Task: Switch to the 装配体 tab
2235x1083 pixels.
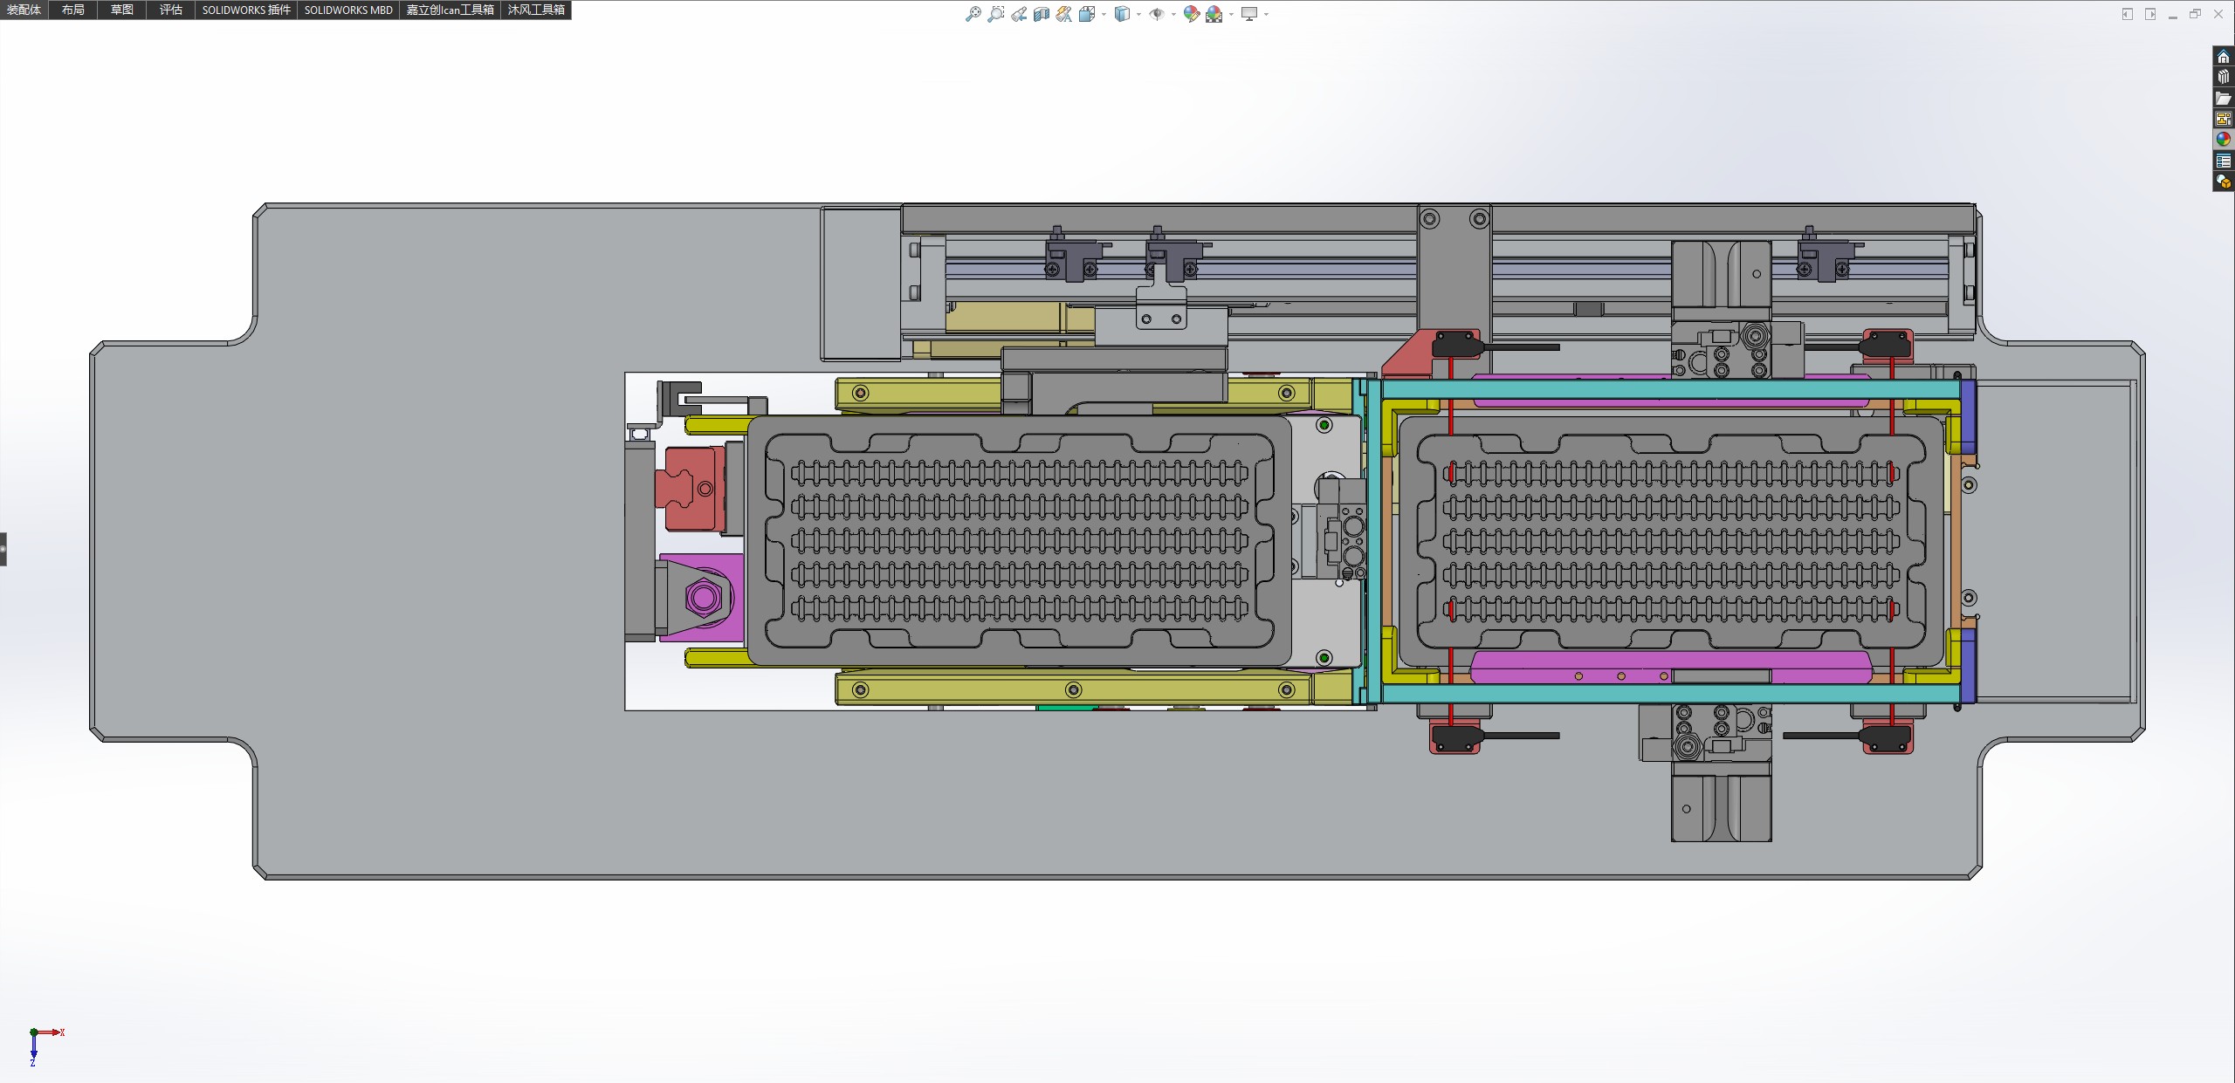Action: click(24, 10)
